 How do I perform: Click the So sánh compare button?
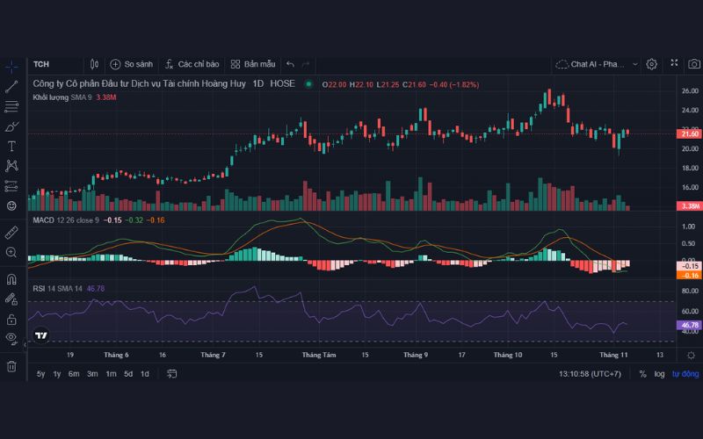131,64
